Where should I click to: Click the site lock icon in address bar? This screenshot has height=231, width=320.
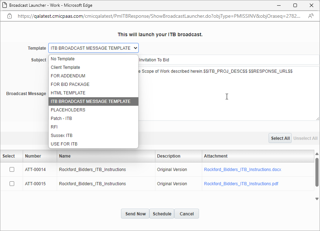pyautogui.click(x=9, y=16)
